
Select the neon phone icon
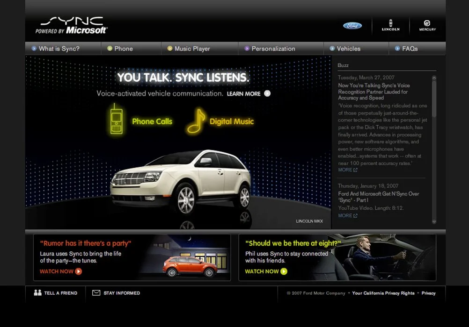[x=116, y=119]
